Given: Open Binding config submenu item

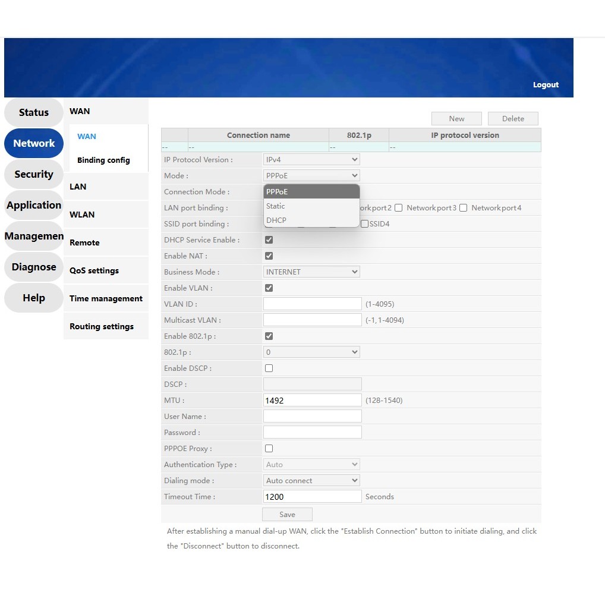Looking at the screenshot, I should [x=103, y=160].
